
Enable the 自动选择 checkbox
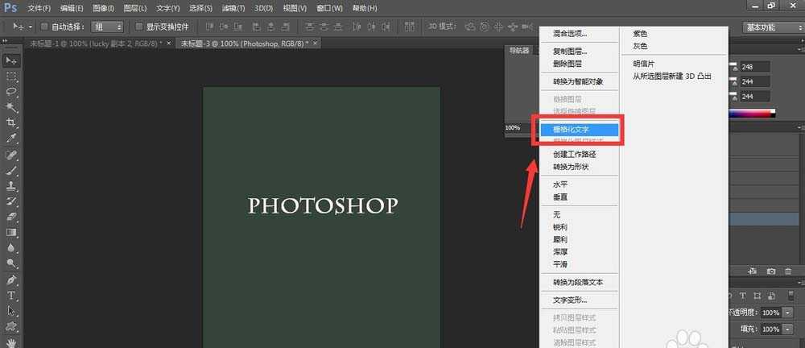[x=44, y=27]
